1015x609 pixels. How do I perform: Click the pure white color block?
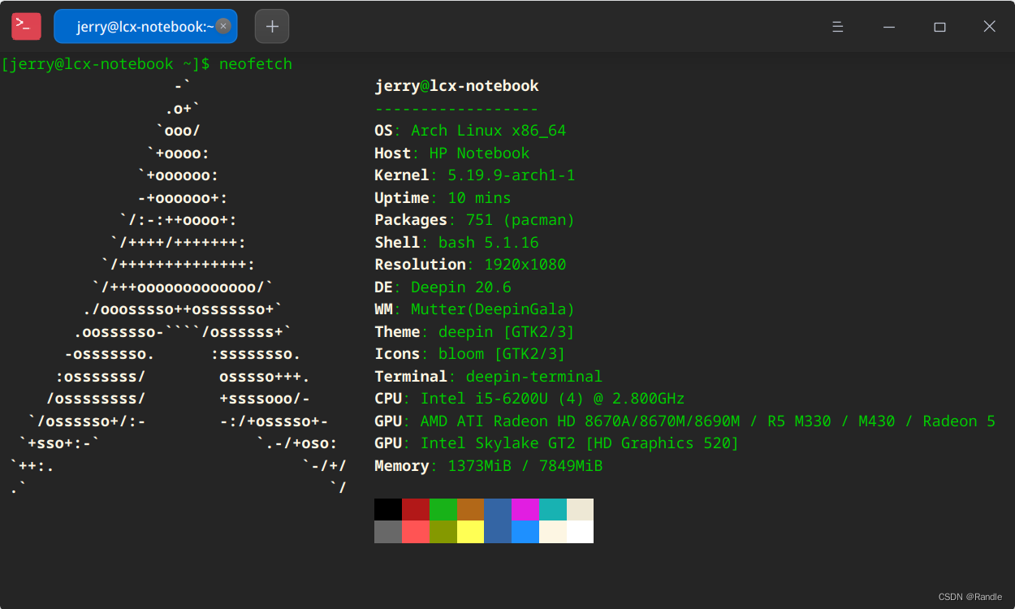pyautogui.click(x=580, y=532)
